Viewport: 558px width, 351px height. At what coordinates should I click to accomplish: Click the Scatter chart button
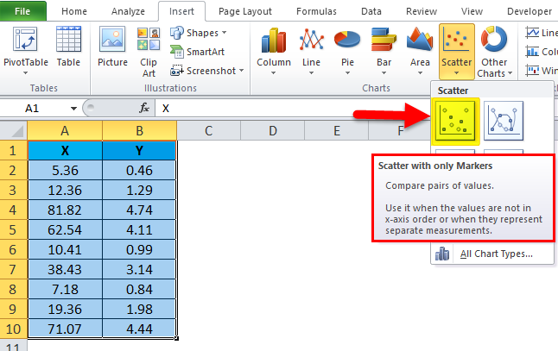click(457, 52)
